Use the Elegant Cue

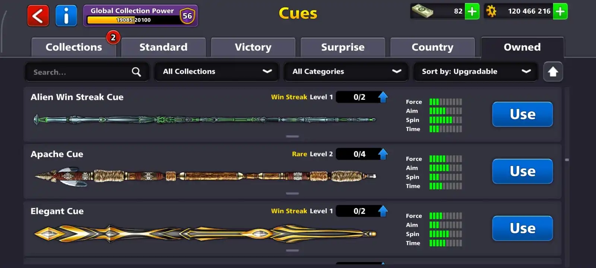(523, 228)
